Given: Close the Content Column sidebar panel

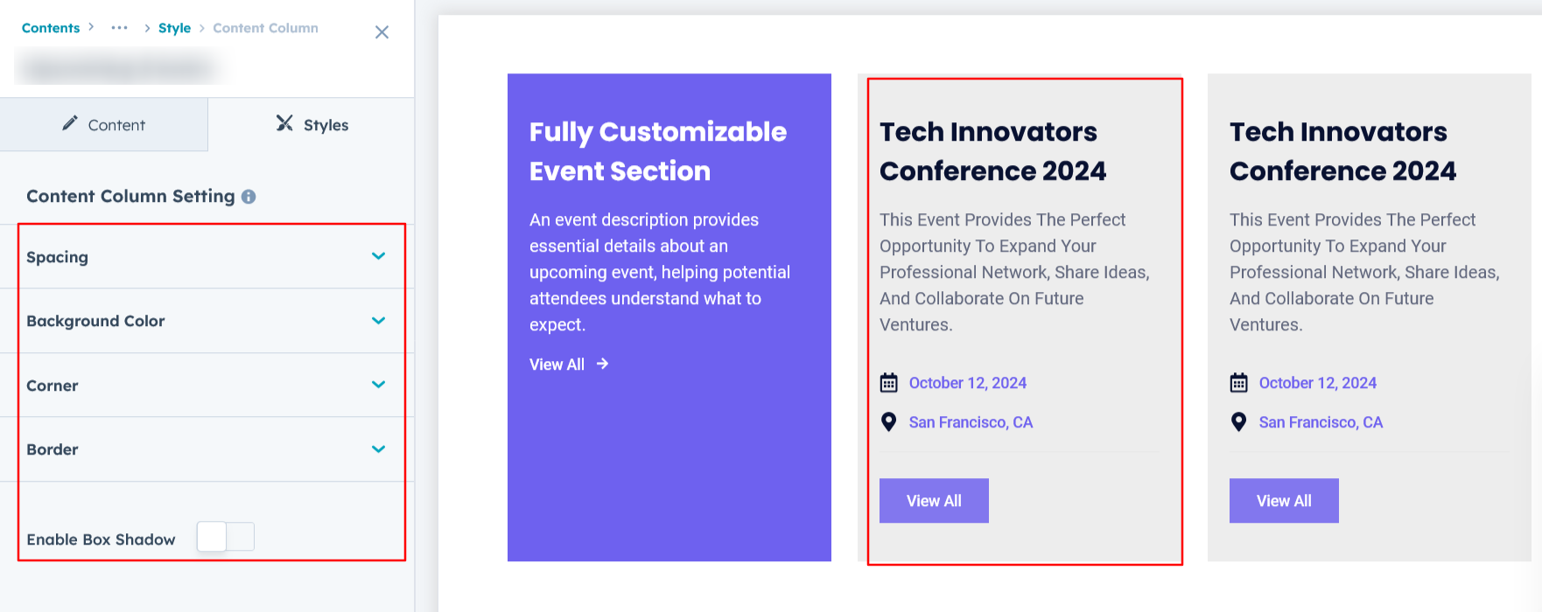Looking at the screenshot, I should pyautogui.click(x=382, y=32).
